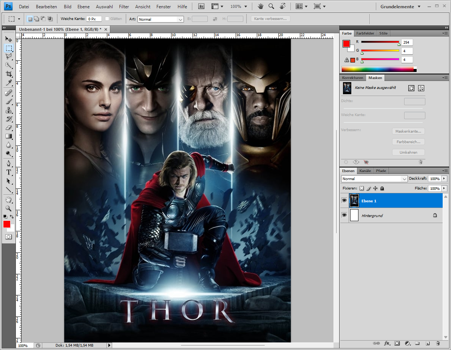The height and width of the screenshot is (350, 451).
Task: Select the Move tool
Action: (x=8, y=39)
